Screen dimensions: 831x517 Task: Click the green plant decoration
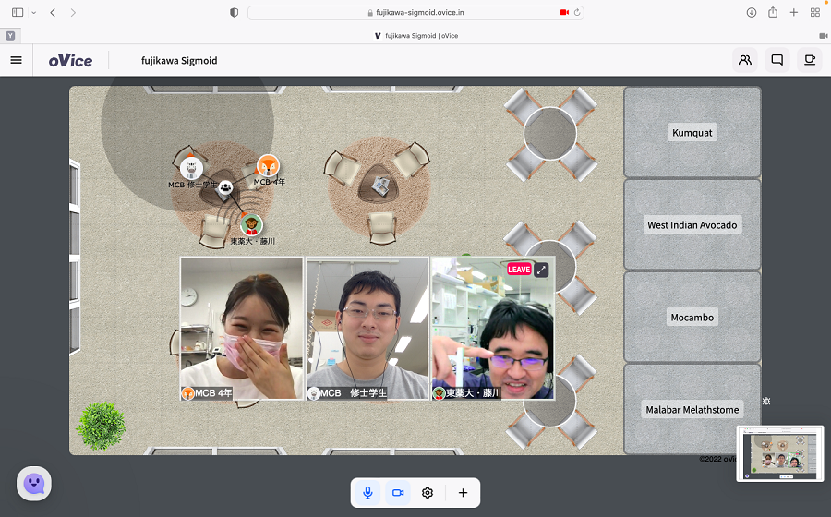tap(101, 426)
